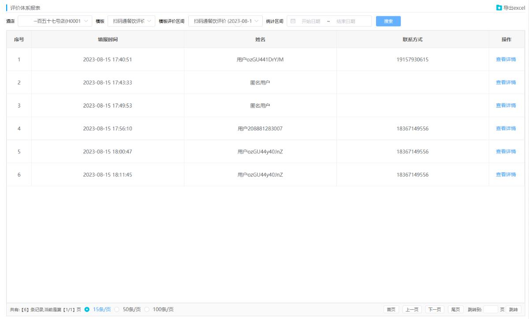Click 查看详情 for row 1
The height and width of the screenshot is (319, 529).
point(506,59)
